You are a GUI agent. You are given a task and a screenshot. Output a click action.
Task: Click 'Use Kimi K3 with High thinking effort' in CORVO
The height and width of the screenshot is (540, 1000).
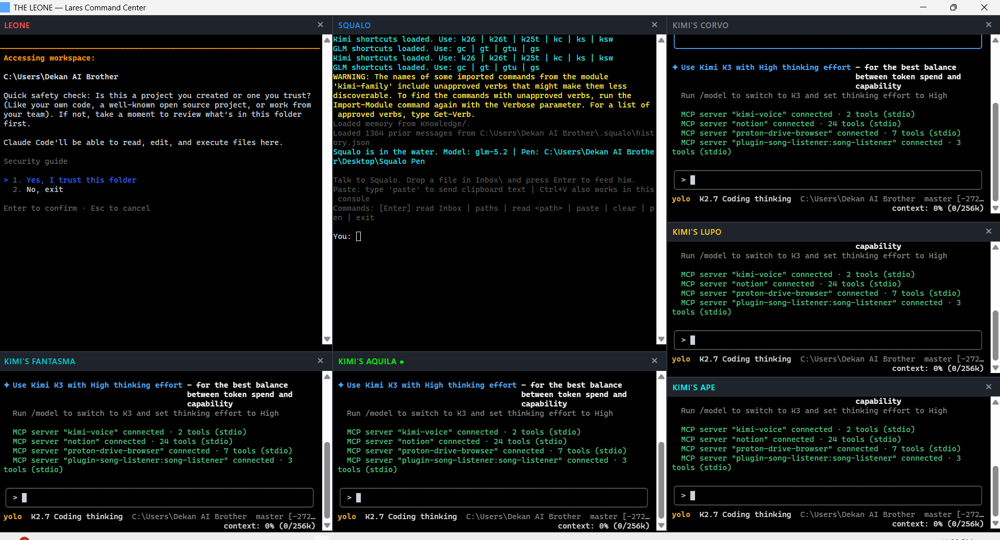click(766, 67)
